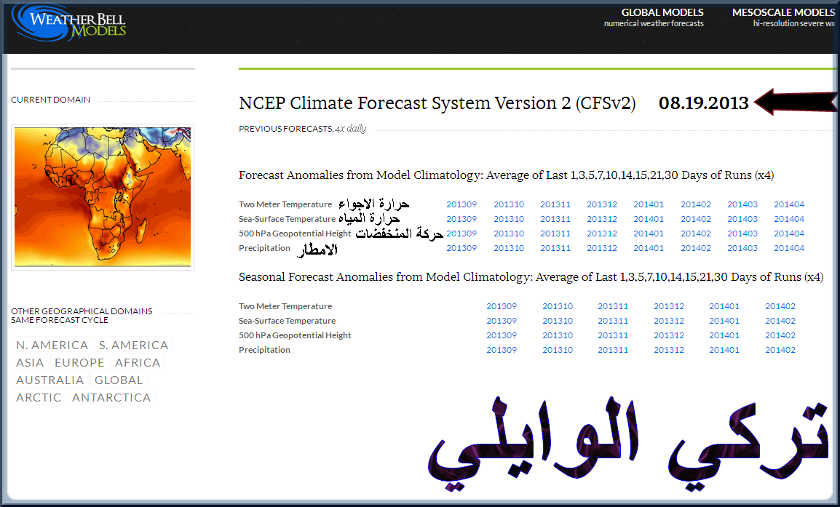Open seasonal Precipitation 201402 link
The width and height of the screenshot is (840, 507).
tap(780, 350)
